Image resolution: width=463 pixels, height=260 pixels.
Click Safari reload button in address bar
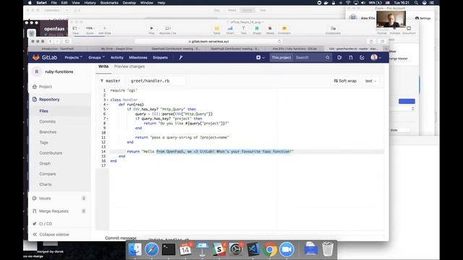pyautogui.click(x=279, y=42)
